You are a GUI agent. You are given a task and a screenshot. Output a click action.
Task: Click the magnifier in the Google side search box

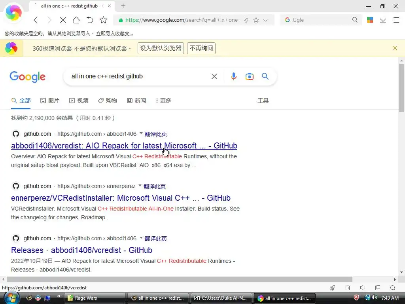tap(355, 20)
